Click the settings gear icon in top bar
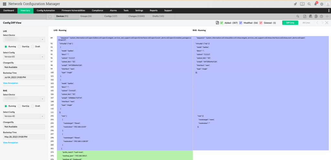The height and width of the screenshot is (160, 331). [x=322, y=4]
